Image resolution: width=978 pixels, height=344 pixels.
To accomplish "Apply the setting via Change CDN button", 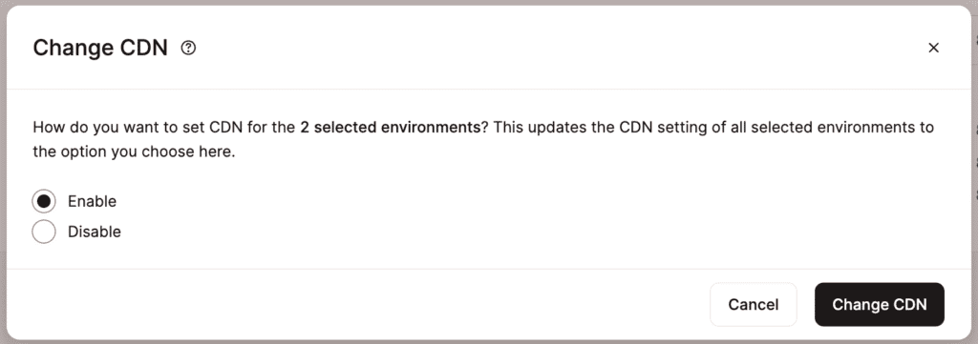I will click(x=879, y=304).
